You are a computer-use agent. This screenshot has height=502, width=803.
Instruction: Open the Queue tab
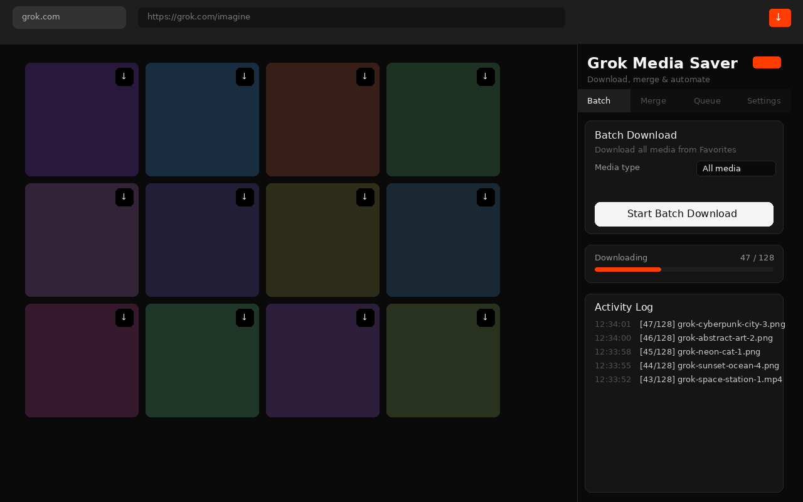point(707,100)
